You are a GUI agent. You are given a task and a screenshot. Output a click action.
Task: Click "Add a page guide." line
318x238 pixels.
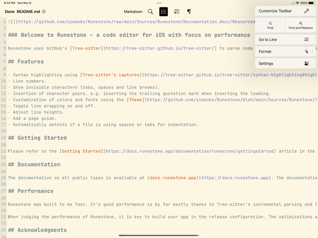pyautogui.click(x=32, y=119)
